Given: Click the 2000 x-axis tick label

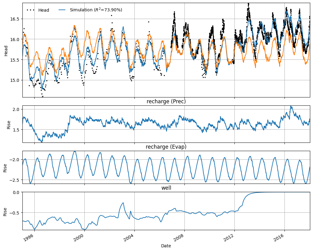Looking at the screenshot, I should (x=79, y=238).
